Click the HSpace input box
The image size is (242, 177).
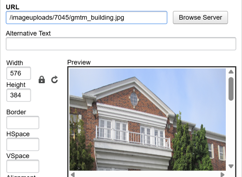click(x=23, y=144)
